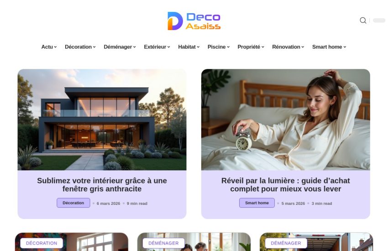This screenshot has width=388, height=251.
Task: Open the Piscine navigation menu
Action: (x=219, y=47)
